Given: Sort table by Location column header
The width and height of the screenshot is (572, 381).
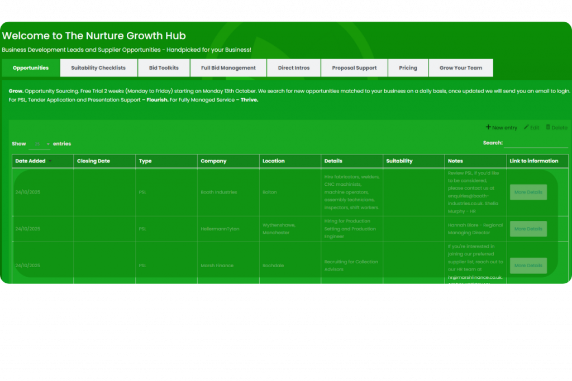Looking at the screenshot, I should coord(274,161).
